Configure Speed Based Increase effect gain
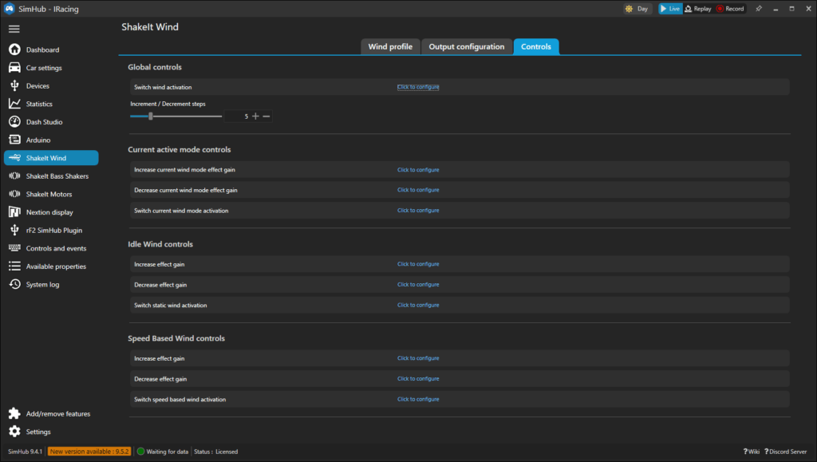 click(x=418, y=358)
